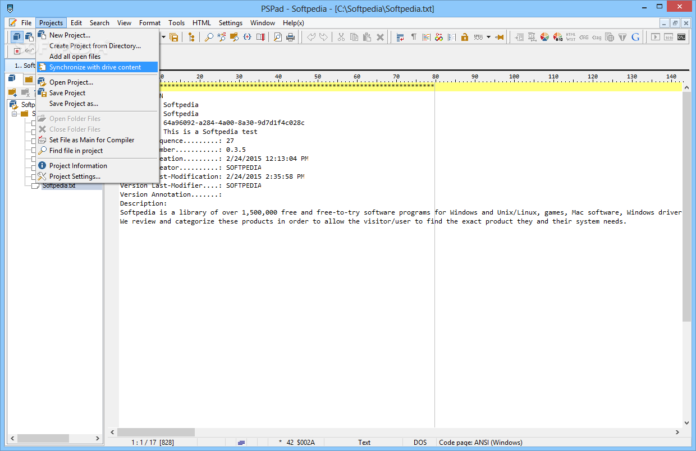Open the HTML menu

(x=202, y=22)
